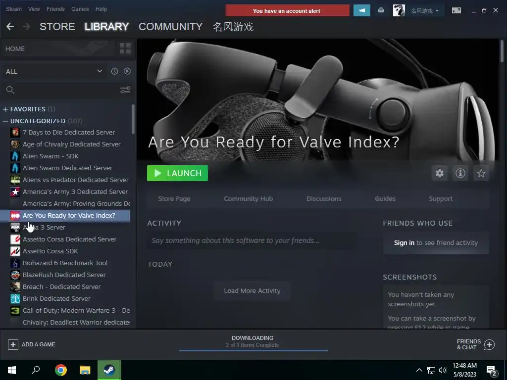Click the activity comment input field
507x380 pixels.
point(252,241)
